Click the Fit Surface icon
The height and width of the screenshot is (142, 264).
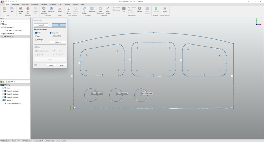(84, 9)
